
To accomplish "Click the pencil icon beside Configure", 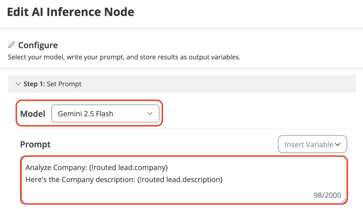I will [x=12, y=45].
